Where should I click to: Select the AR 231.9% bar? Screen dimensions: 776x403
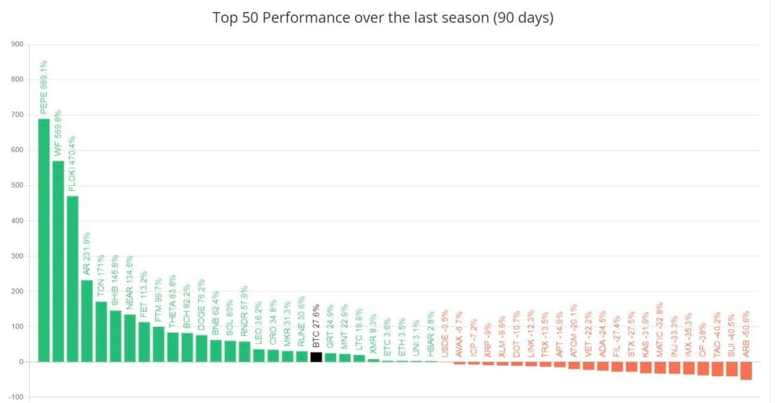point(87,321)
